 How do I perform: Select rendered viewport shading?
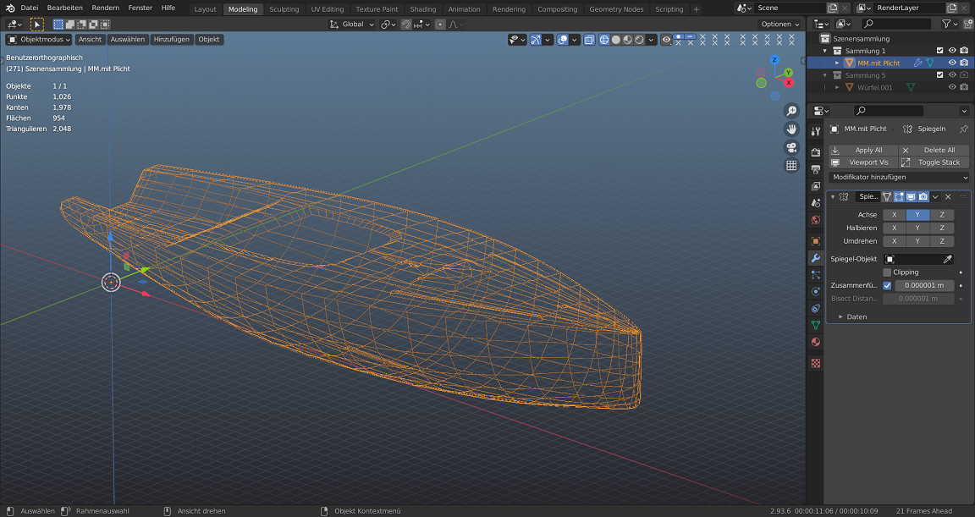[x=639, y=40]
